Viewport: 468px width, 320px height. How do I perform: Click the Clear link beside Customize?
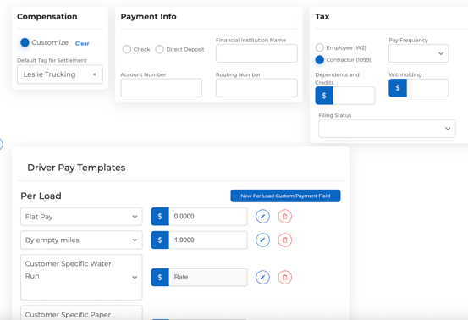click(82, 43)
